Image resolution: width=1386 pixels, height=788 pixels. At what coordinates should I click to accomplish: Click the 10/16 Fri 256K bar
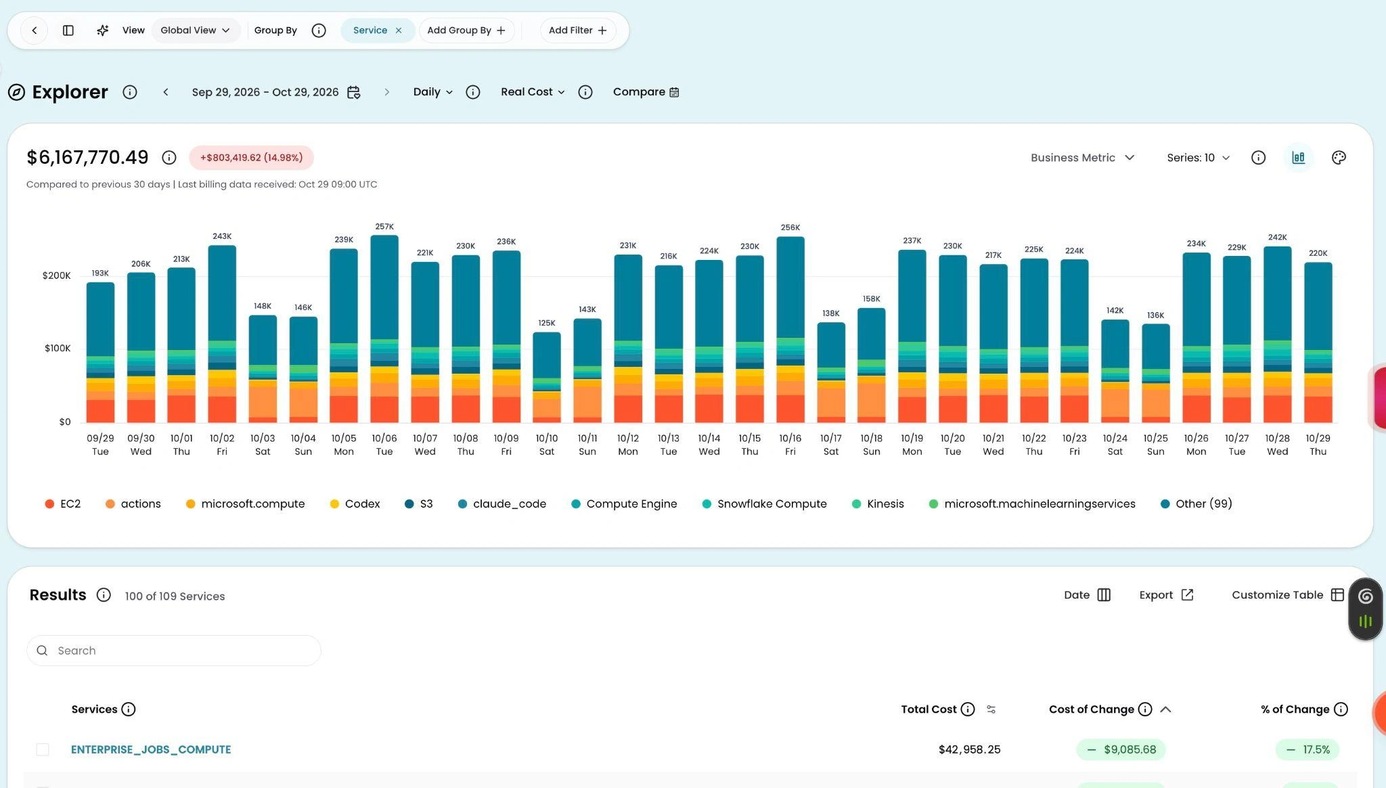790,330
